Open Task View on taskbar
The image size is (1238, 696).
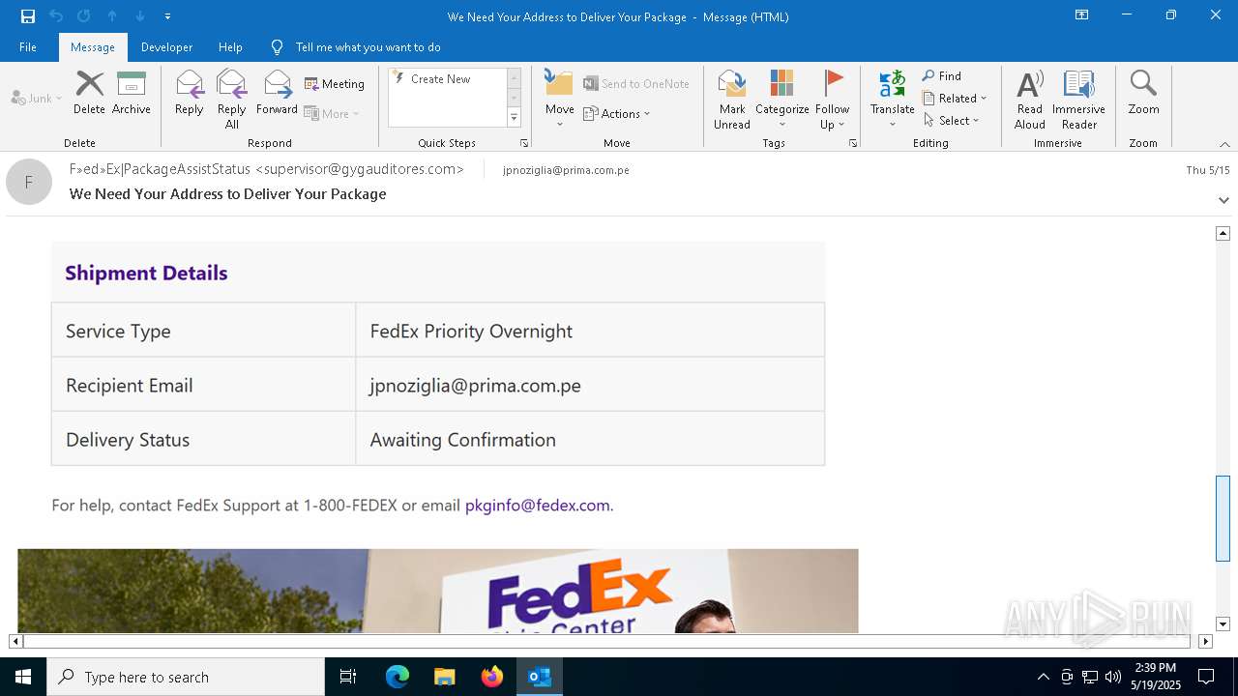348,677
